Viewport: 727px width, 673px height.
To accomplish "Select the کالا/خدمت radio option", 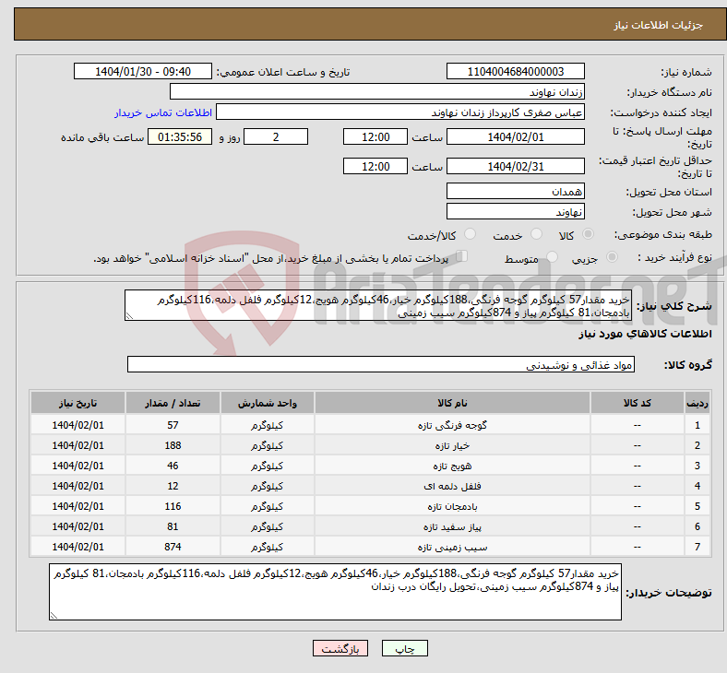I will (x=470, y=235).
